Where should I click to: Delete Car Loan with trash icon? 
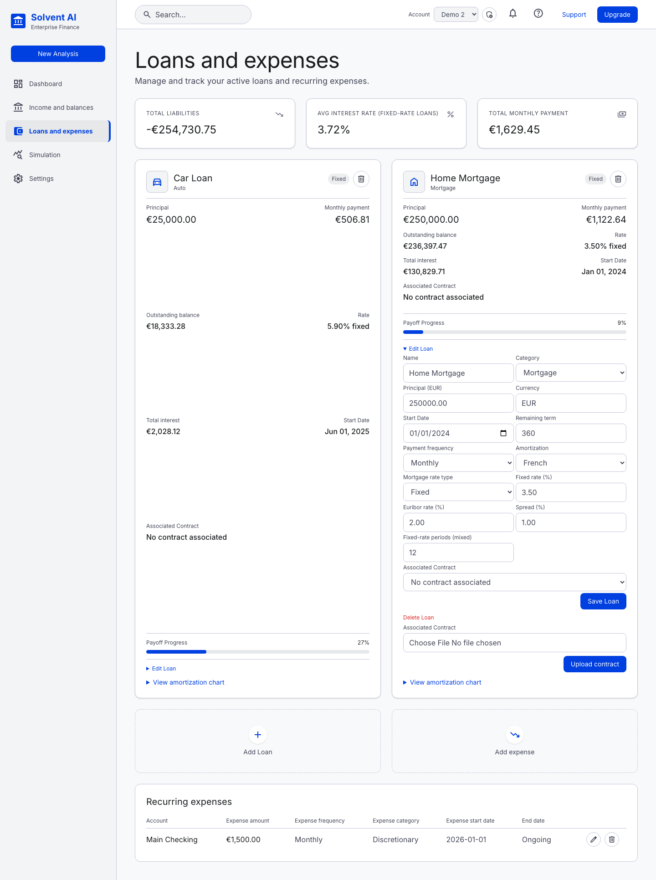tap(361, 179)
